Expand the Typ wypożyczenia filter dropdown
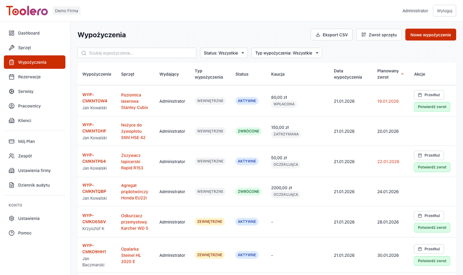Image resolution: width=463 pixels, height=275 pixels. pyautogui.click(x=286, y=53)
